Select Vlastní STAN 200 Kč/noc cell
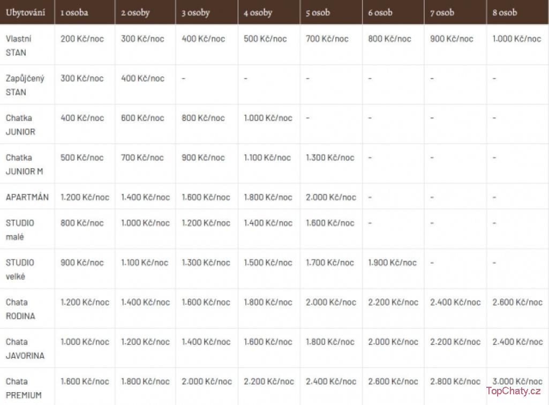This screenshot has height=405, width=549. click(82, 39)
